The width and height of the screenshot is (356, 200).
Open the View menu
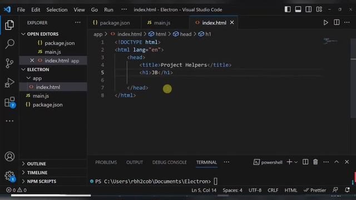79,10
